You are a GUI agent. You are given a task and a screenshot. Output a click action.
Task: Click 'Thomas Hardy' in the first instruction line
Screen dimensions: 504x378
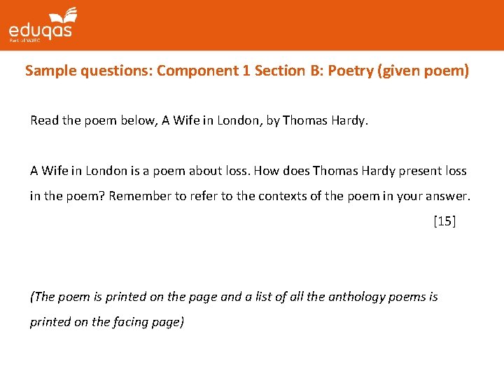click(x=324, y=120)
